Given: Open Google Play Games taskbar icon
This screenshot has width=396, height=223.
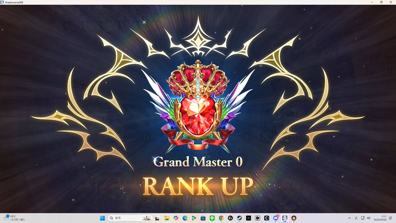Looking at the screenshot, I should pyautogui.click(x=194, y=218).
